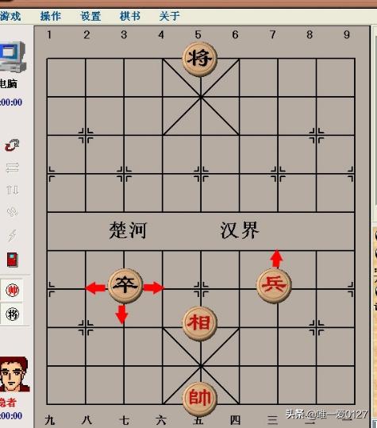The image size is (377, 428).
Task: Click the human player avatar
Action: tap(14, 374)
